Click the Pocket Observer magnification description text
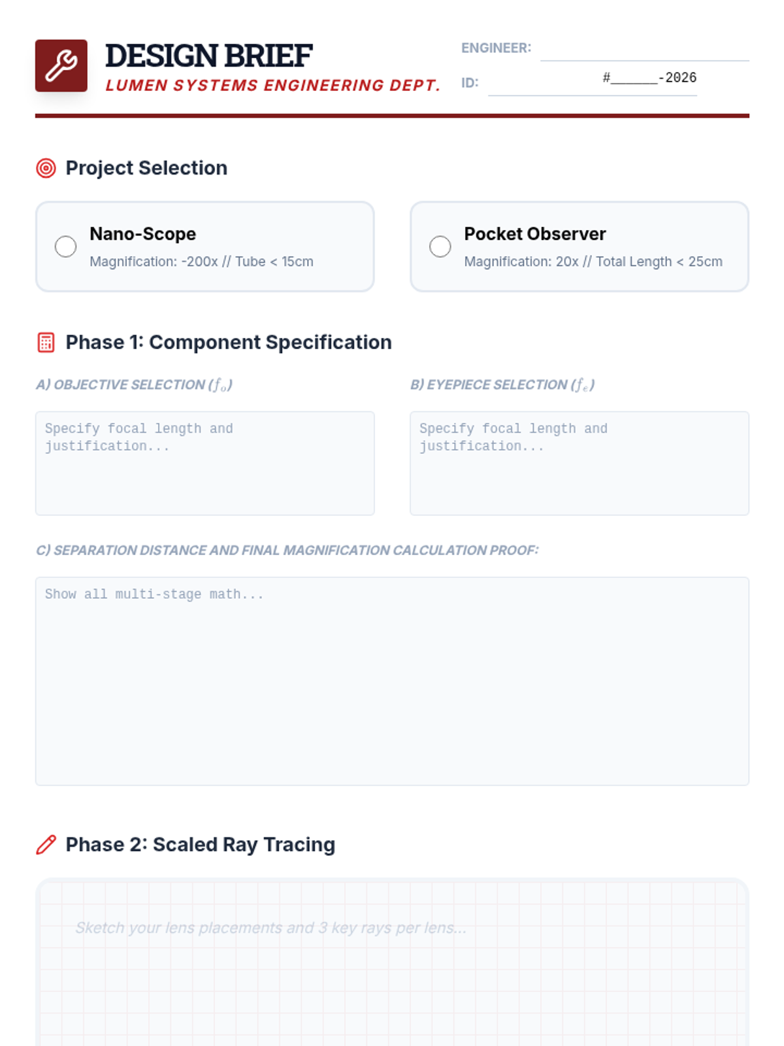 [593, 261]
